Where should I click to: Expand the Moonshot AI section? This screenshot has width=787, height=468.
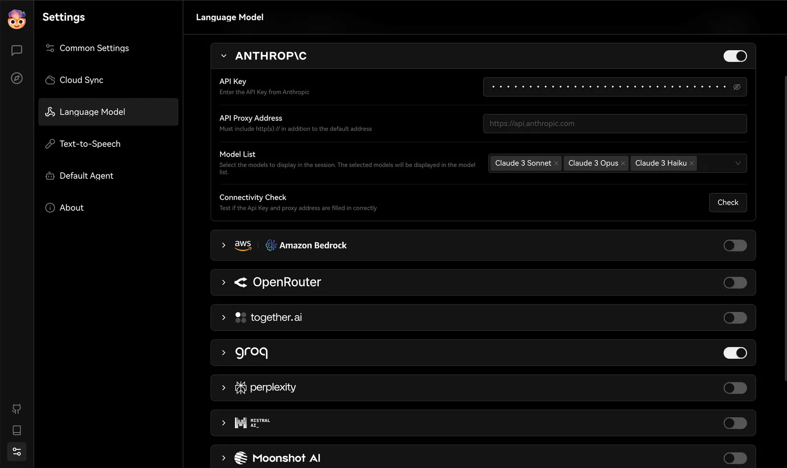(224, 458)
